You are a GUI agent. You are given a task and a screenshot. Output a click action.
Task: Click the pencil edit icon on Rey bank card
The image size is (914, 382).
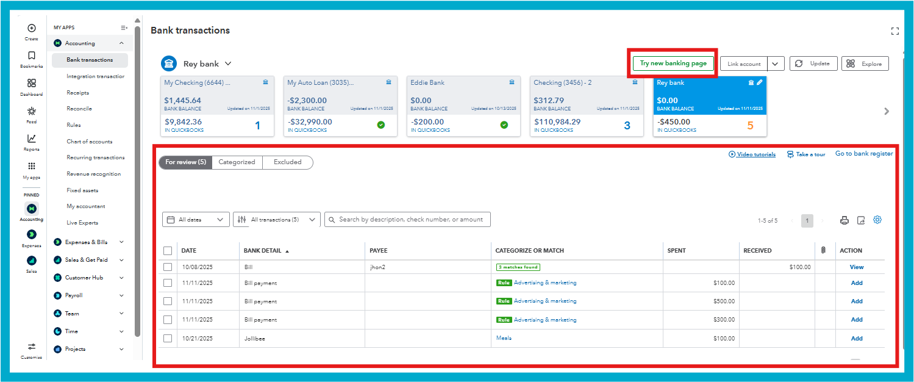point(760,82)
